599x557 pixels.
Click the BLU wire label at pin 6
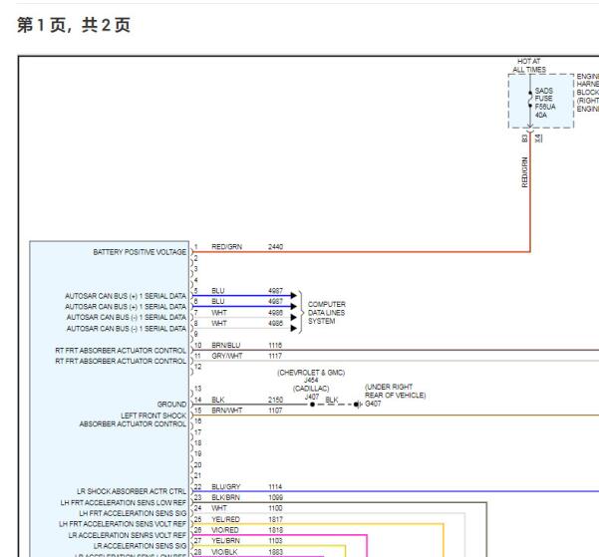click(x=218, y=302)
